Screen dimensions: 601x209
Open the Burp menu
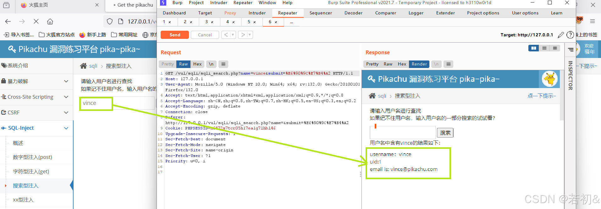pyautogui.click(x=177, y=3)
